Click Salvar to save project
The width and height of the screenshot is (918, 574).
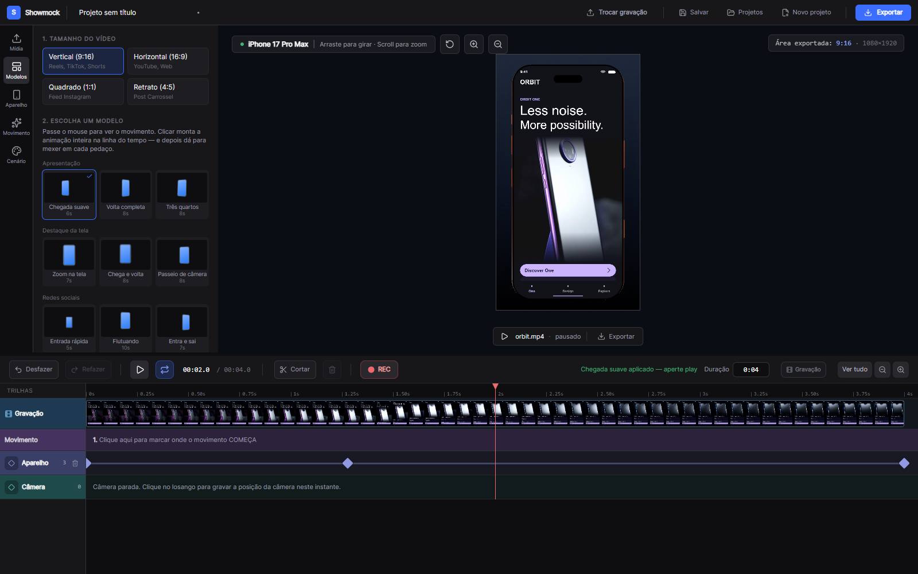click(x=694, y=12)
